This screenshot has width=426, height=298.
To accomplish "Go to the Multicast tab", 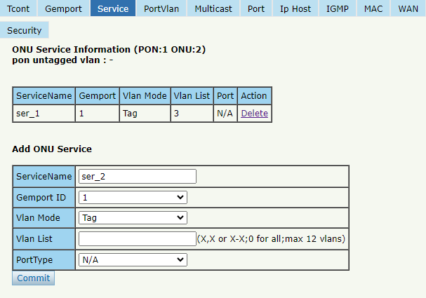I will click(213, 8).
